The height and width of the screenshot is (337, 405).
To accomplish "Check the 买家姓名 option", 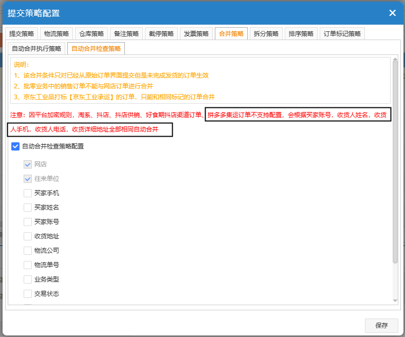I will pyautogui.click(x=28, y=208).
